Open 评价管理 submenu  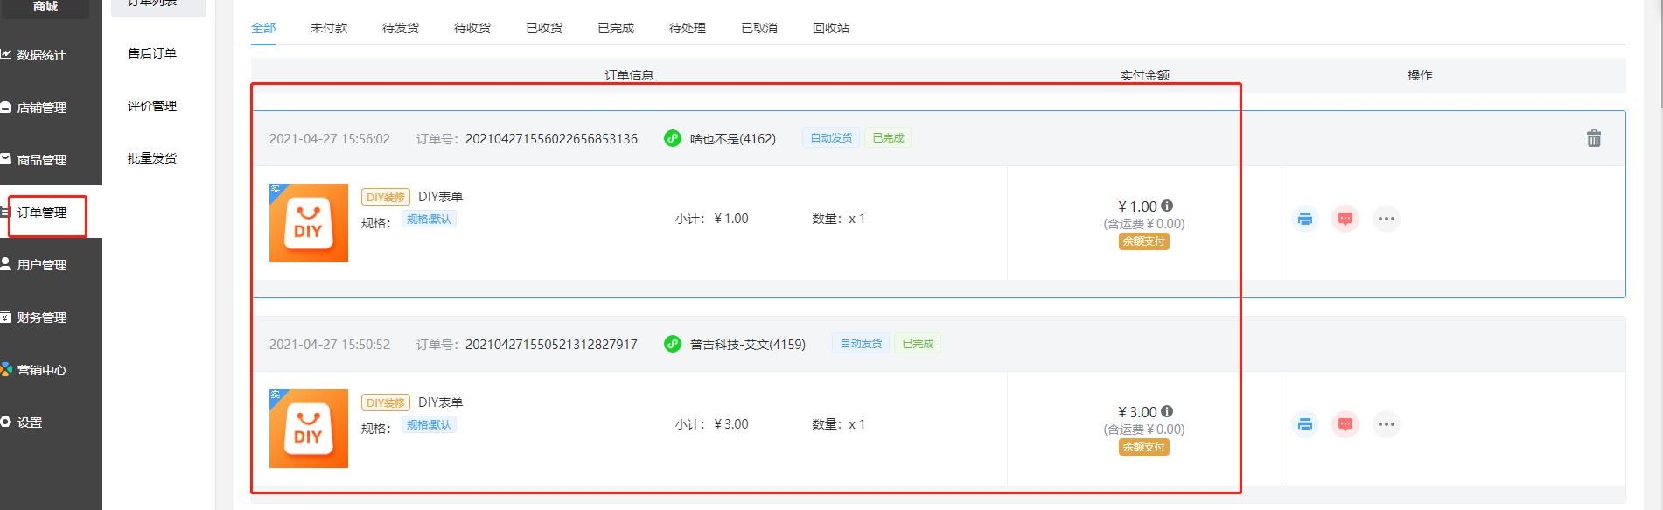pyautogui.click(x=152, y=106)
